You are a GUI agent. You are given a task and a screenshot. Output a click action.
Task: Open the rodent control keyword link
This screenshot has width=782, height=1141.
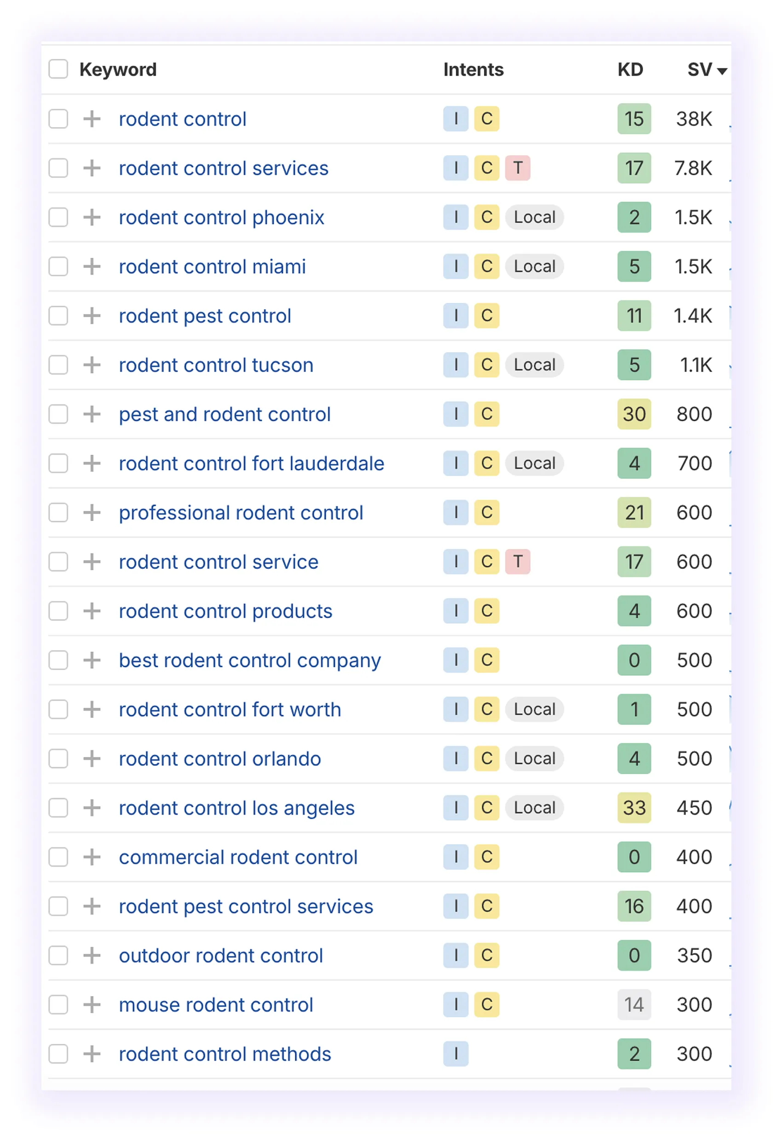[x=183, y=119]
